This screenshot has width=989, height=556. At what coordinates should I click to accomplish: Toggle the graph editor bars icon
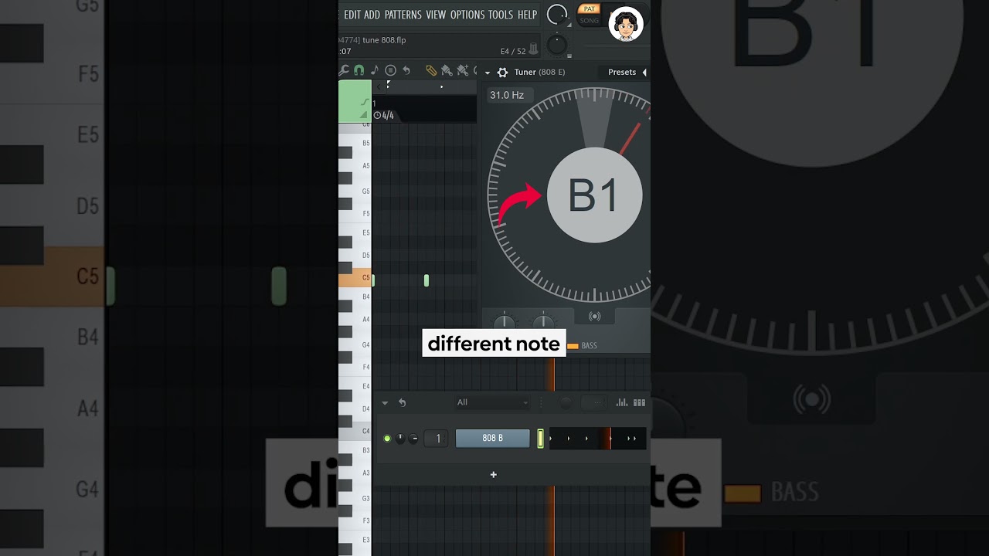622,402
